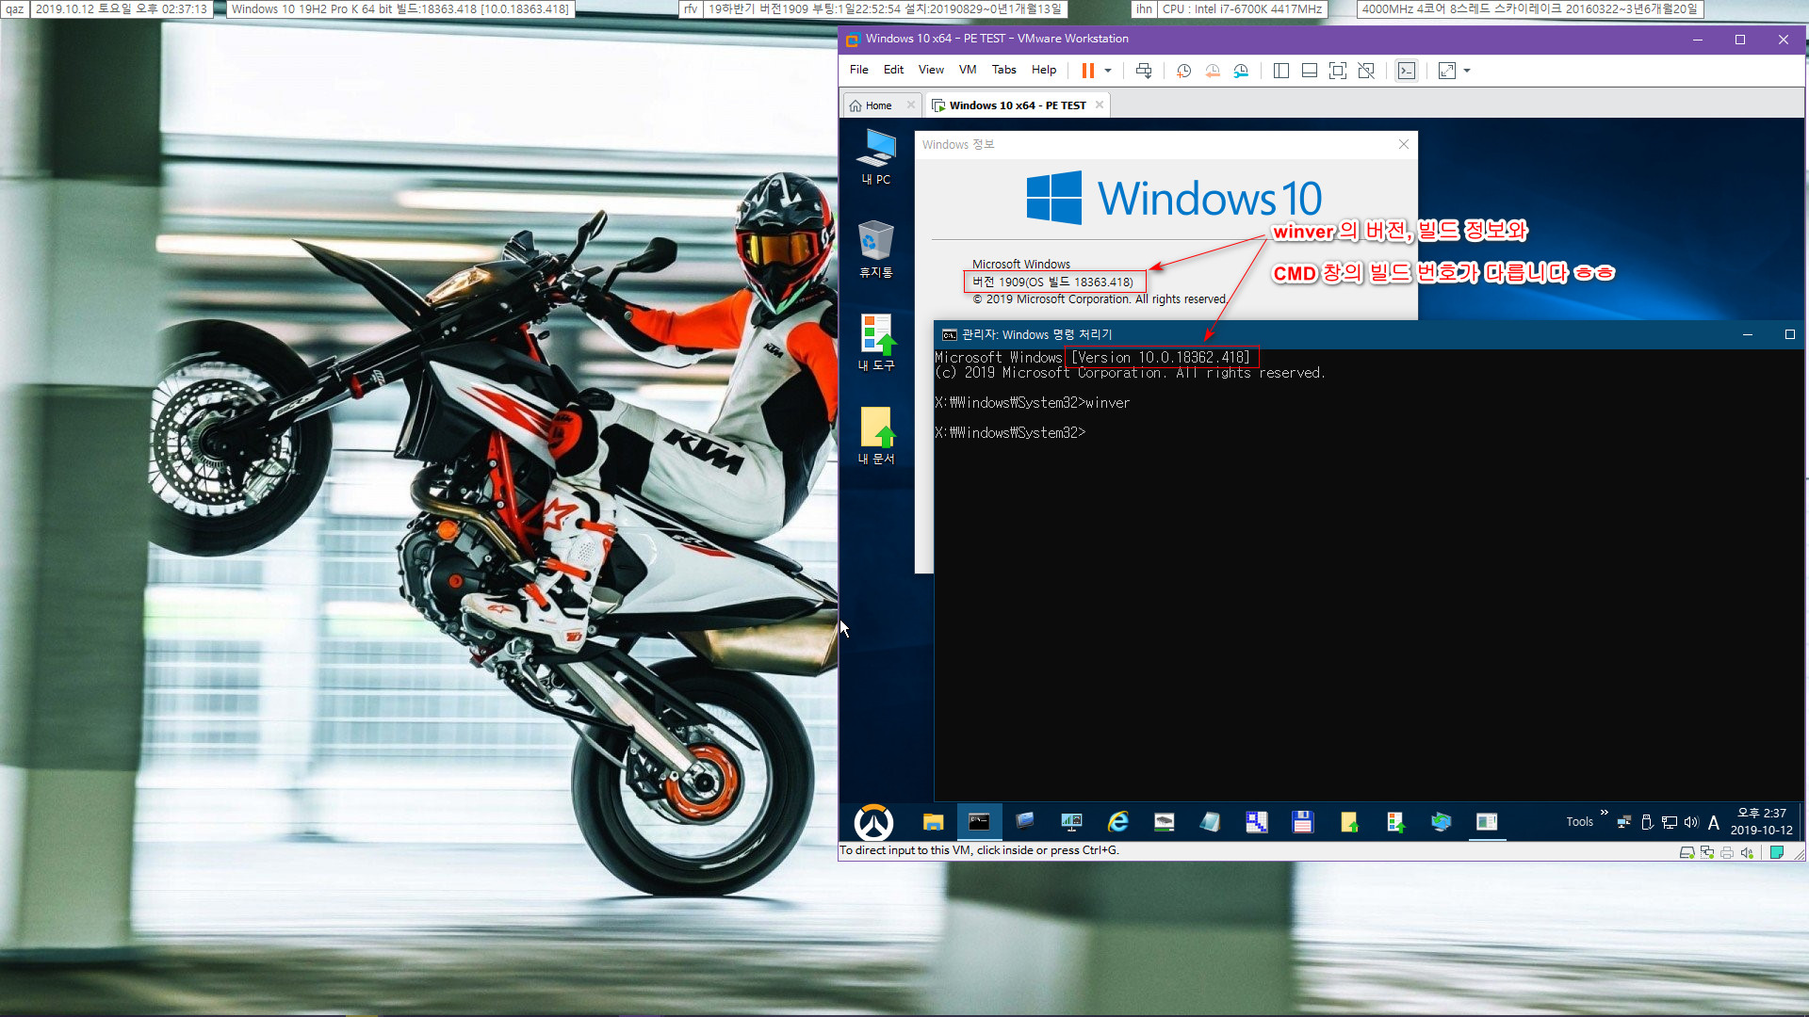Image resolution: width=1809 pixels, height=1017 pixels.
Task: Toggle the thumbnail bar view
Action: pos(1310,71)
